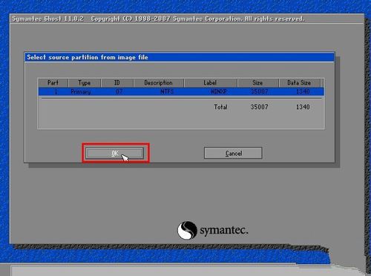Click the ID 07 cell

119,92
